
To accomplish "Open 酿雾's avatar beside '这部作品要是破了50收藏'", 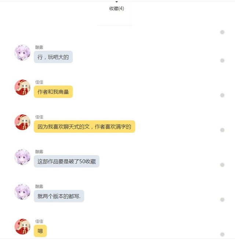I will [x=22, y=157].
